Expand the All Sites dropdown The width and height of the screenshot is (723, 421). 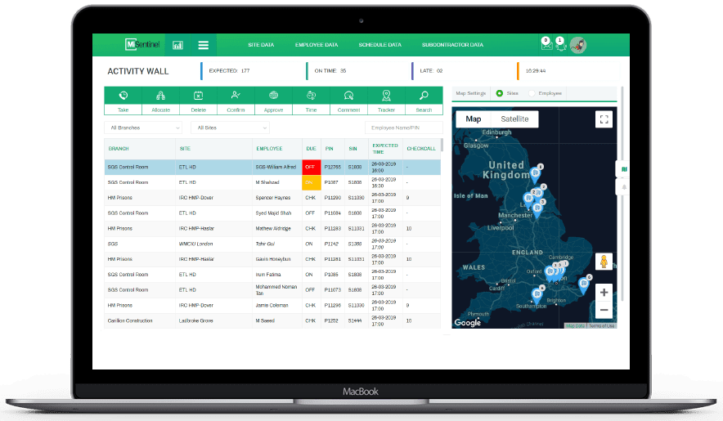pyautogui.click(x=231, y=128)
